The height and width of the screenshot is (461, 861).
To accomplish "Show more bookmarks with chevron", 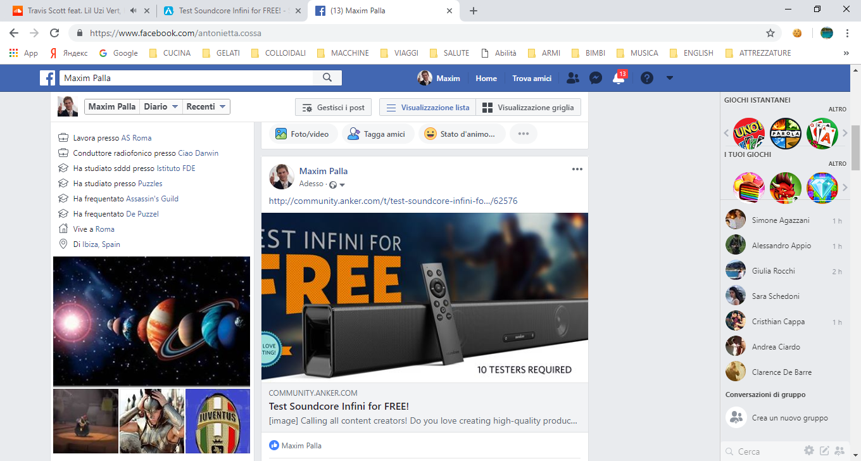I will [x=846, y=53].
